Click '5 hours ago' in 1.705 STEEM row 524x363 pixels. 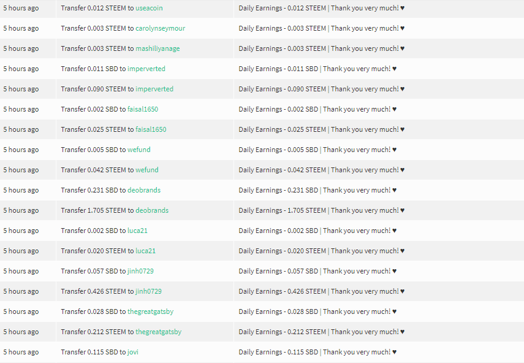tap(21, 210)
